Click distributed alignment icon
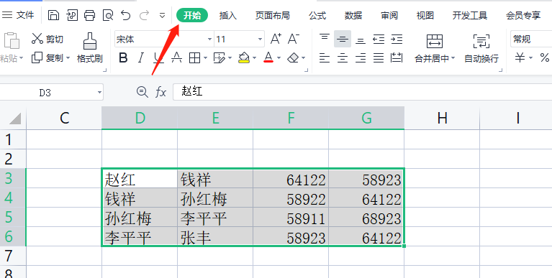The image size is (552, 278). 397,57
